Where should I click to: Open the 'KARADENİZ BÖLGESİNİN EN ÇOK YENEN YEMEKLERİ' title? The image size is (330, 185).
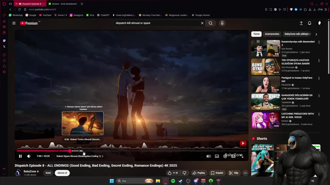[297, 97]
